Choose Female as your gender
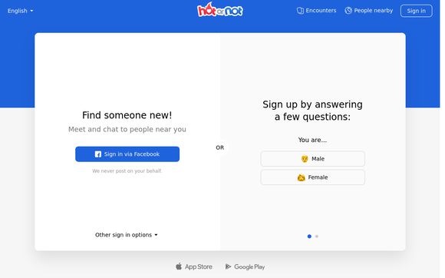 [x=313, y=177]
